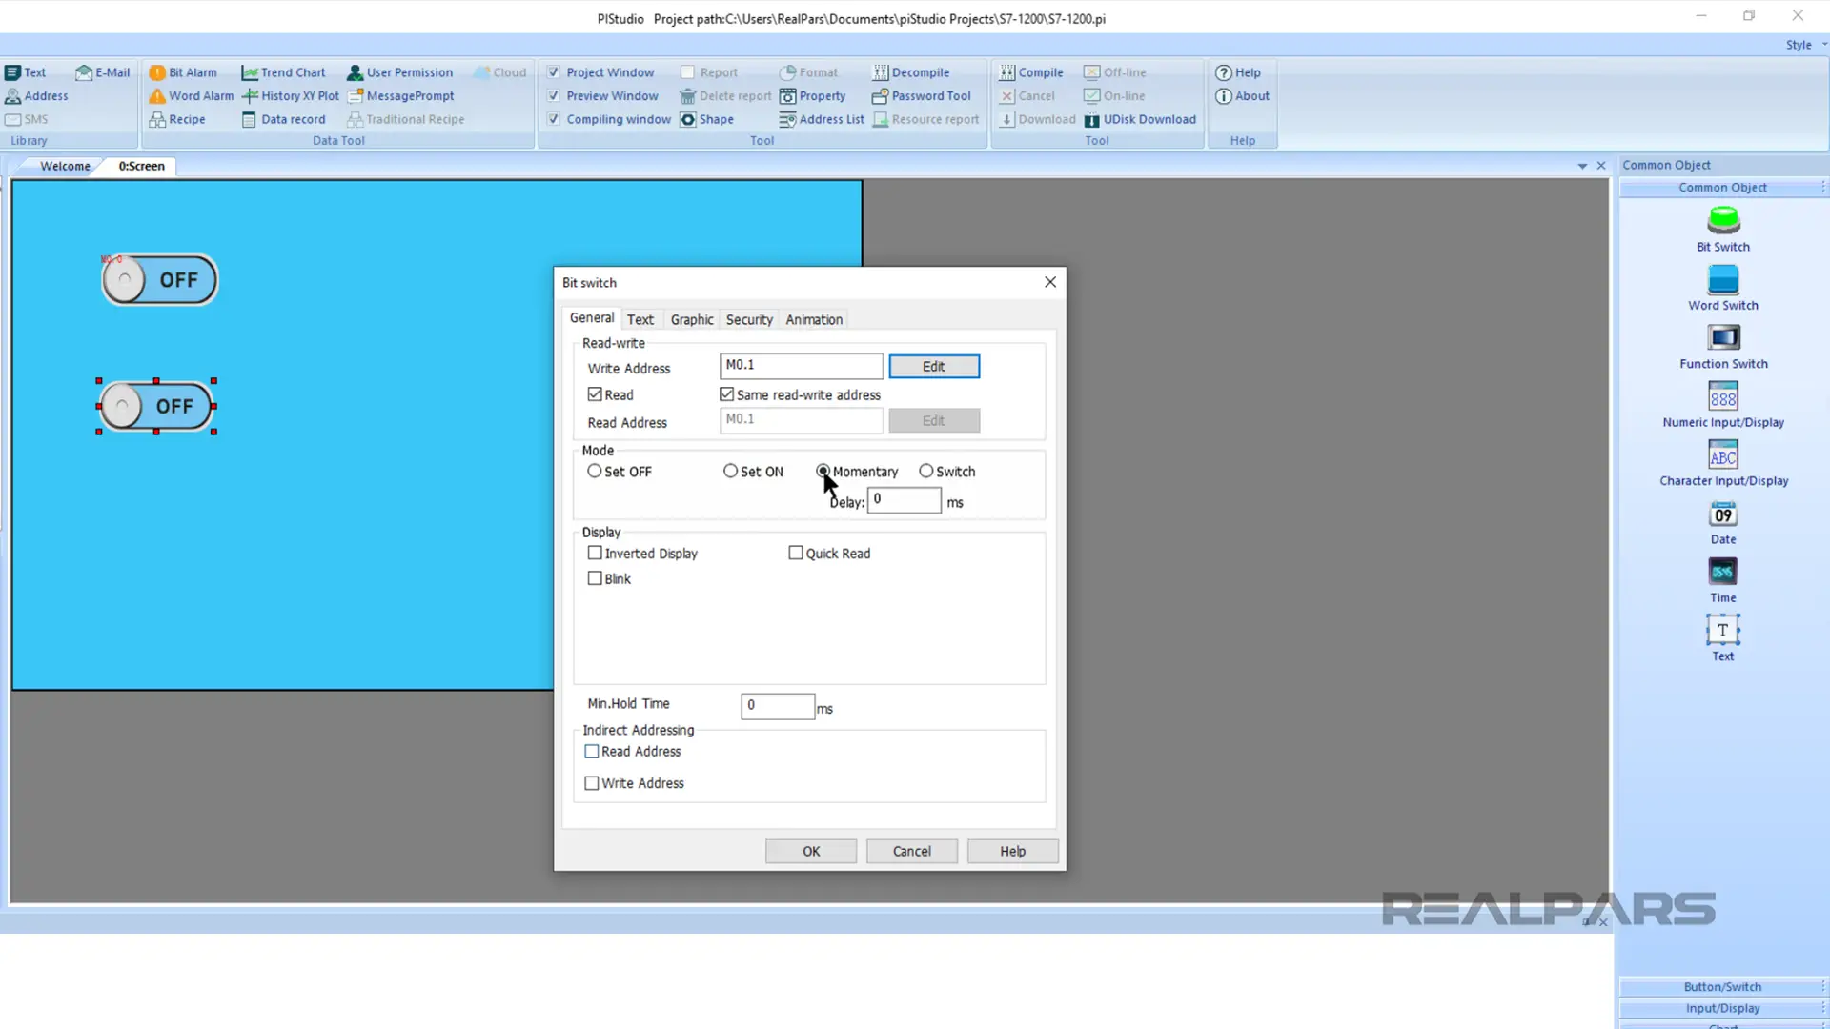This screenshot has width=1830, height=1029.
Task: Click Edit beside Write Address
Action: (x=934, y=367)
